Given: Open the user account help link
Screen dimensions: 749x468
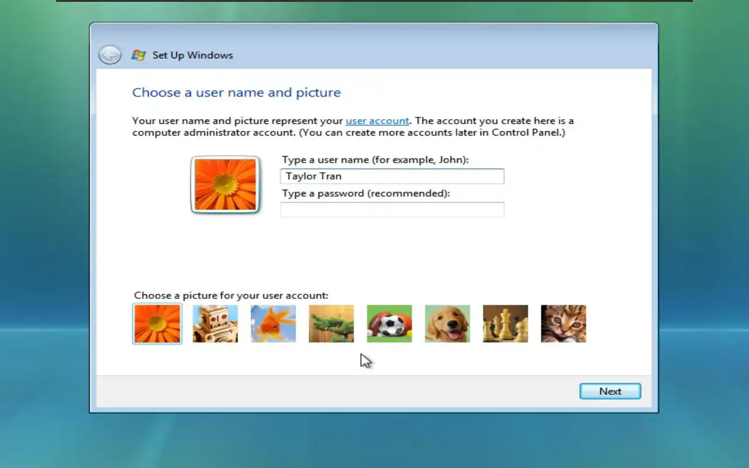Looking at the screenshot, I should [377, 121].
